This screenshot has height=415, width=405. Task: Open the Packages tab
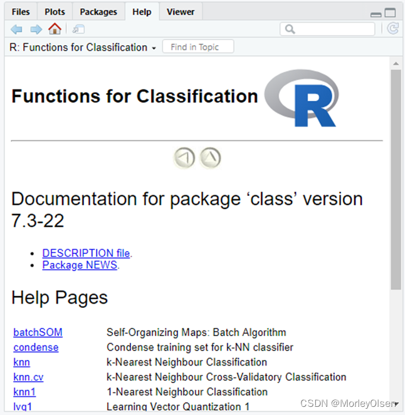98,12
